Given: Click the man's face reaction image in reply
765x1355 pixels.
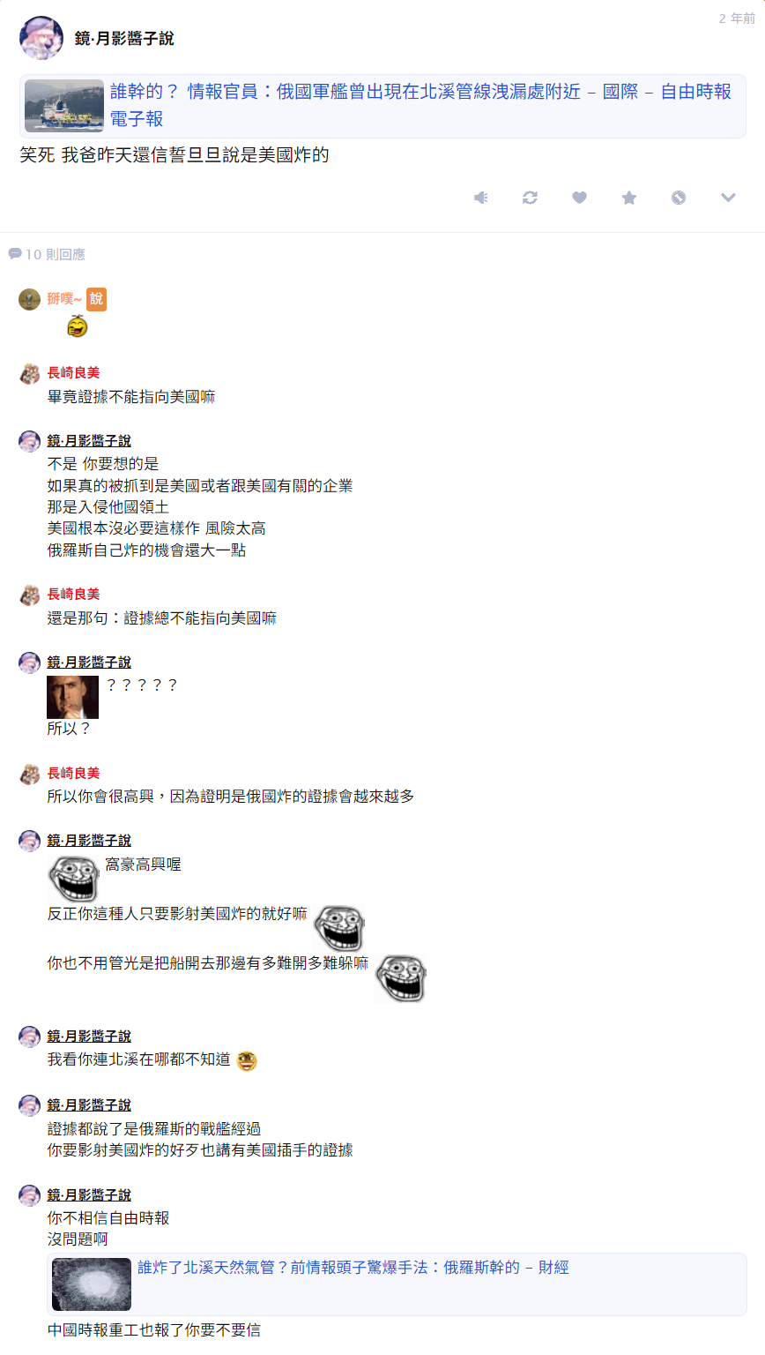Looking at the screenshot, I should point(73,697).
